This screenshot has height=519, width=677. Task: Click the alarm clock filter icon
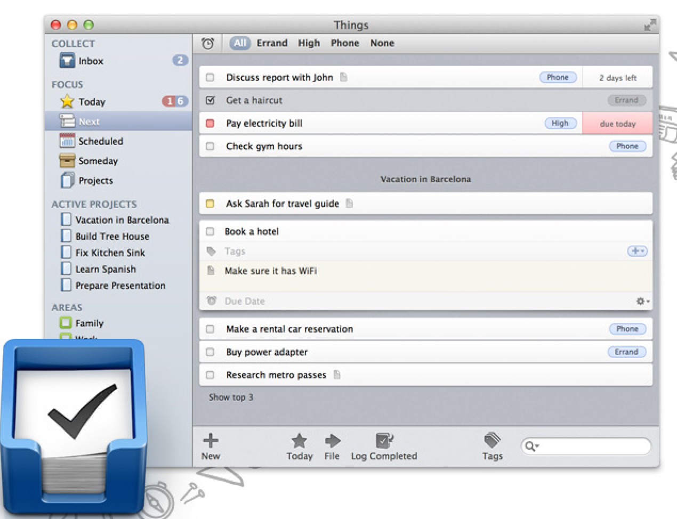click(x=208, y=43)
